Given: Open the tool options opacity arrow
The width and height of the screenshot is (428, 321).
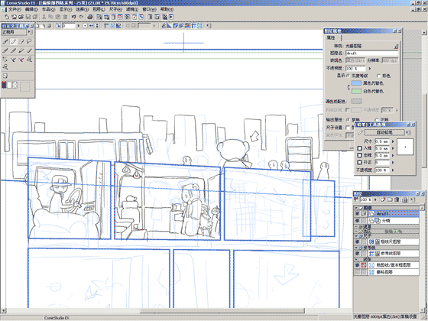Looking at the screenshot, I should (x=393, y=170).
